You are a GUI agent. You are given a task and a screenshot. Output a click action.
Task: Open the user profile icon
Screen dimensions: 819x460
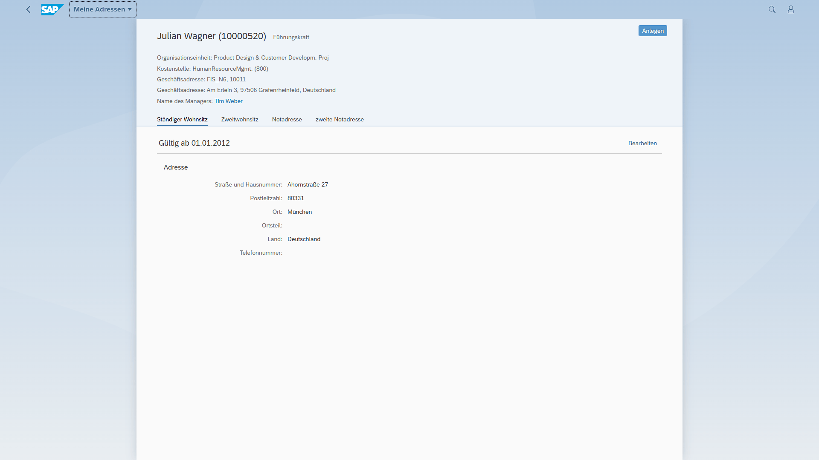click(791, 9)
